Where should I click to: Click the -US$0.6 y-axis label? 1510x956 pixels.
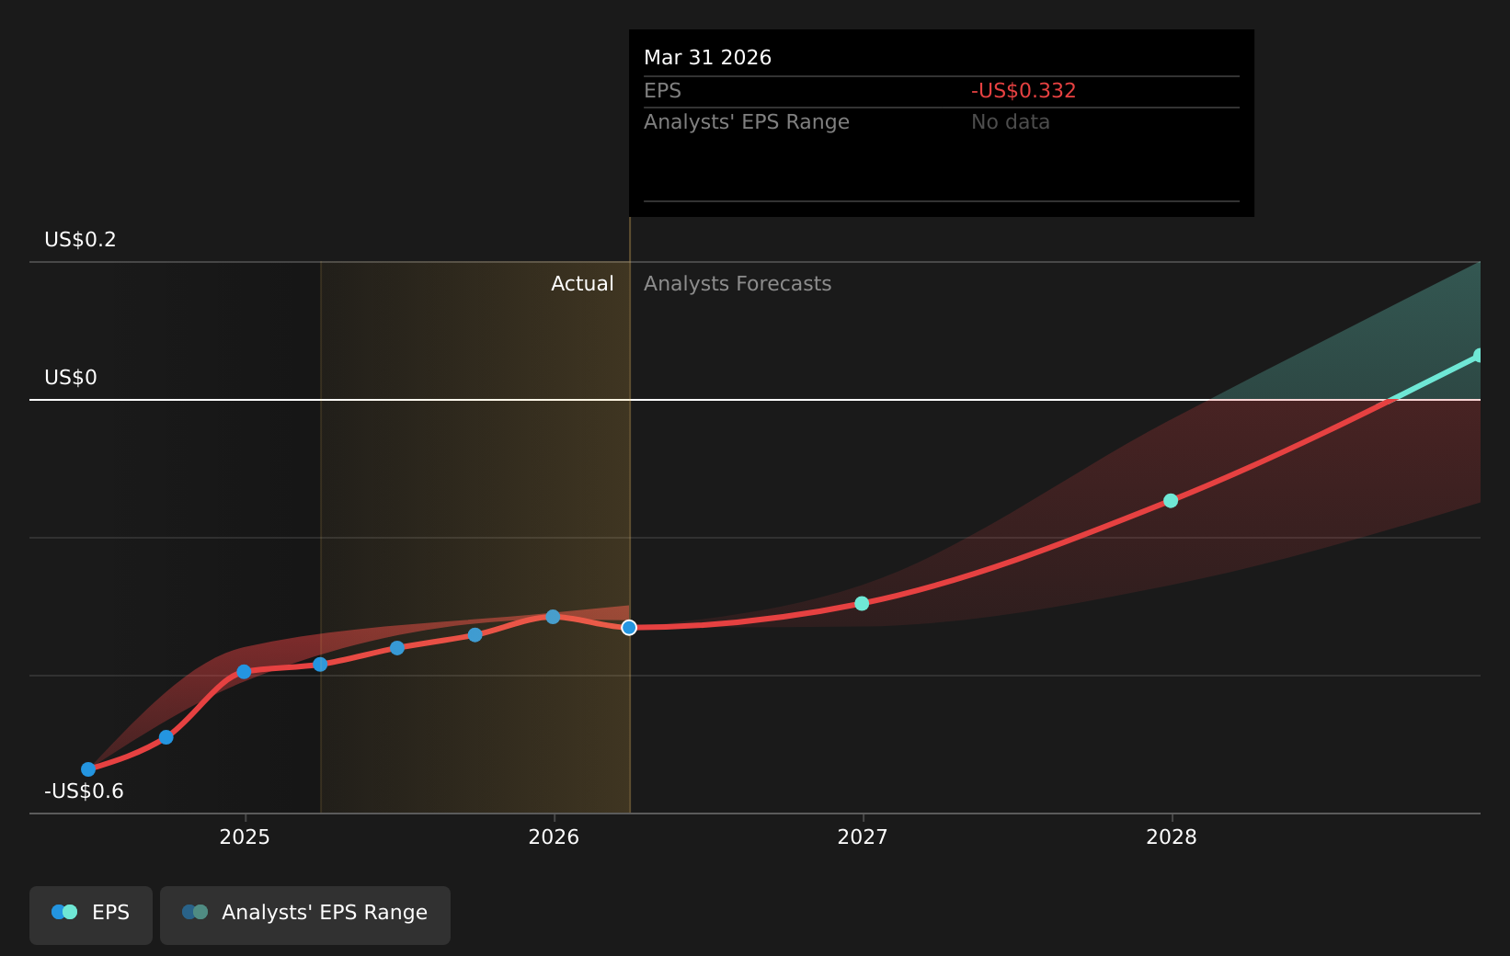[x=84, y=791]
